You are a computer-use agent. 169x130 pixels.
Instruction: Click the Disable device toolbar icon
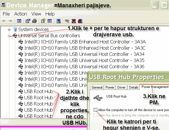coord(80,21)
